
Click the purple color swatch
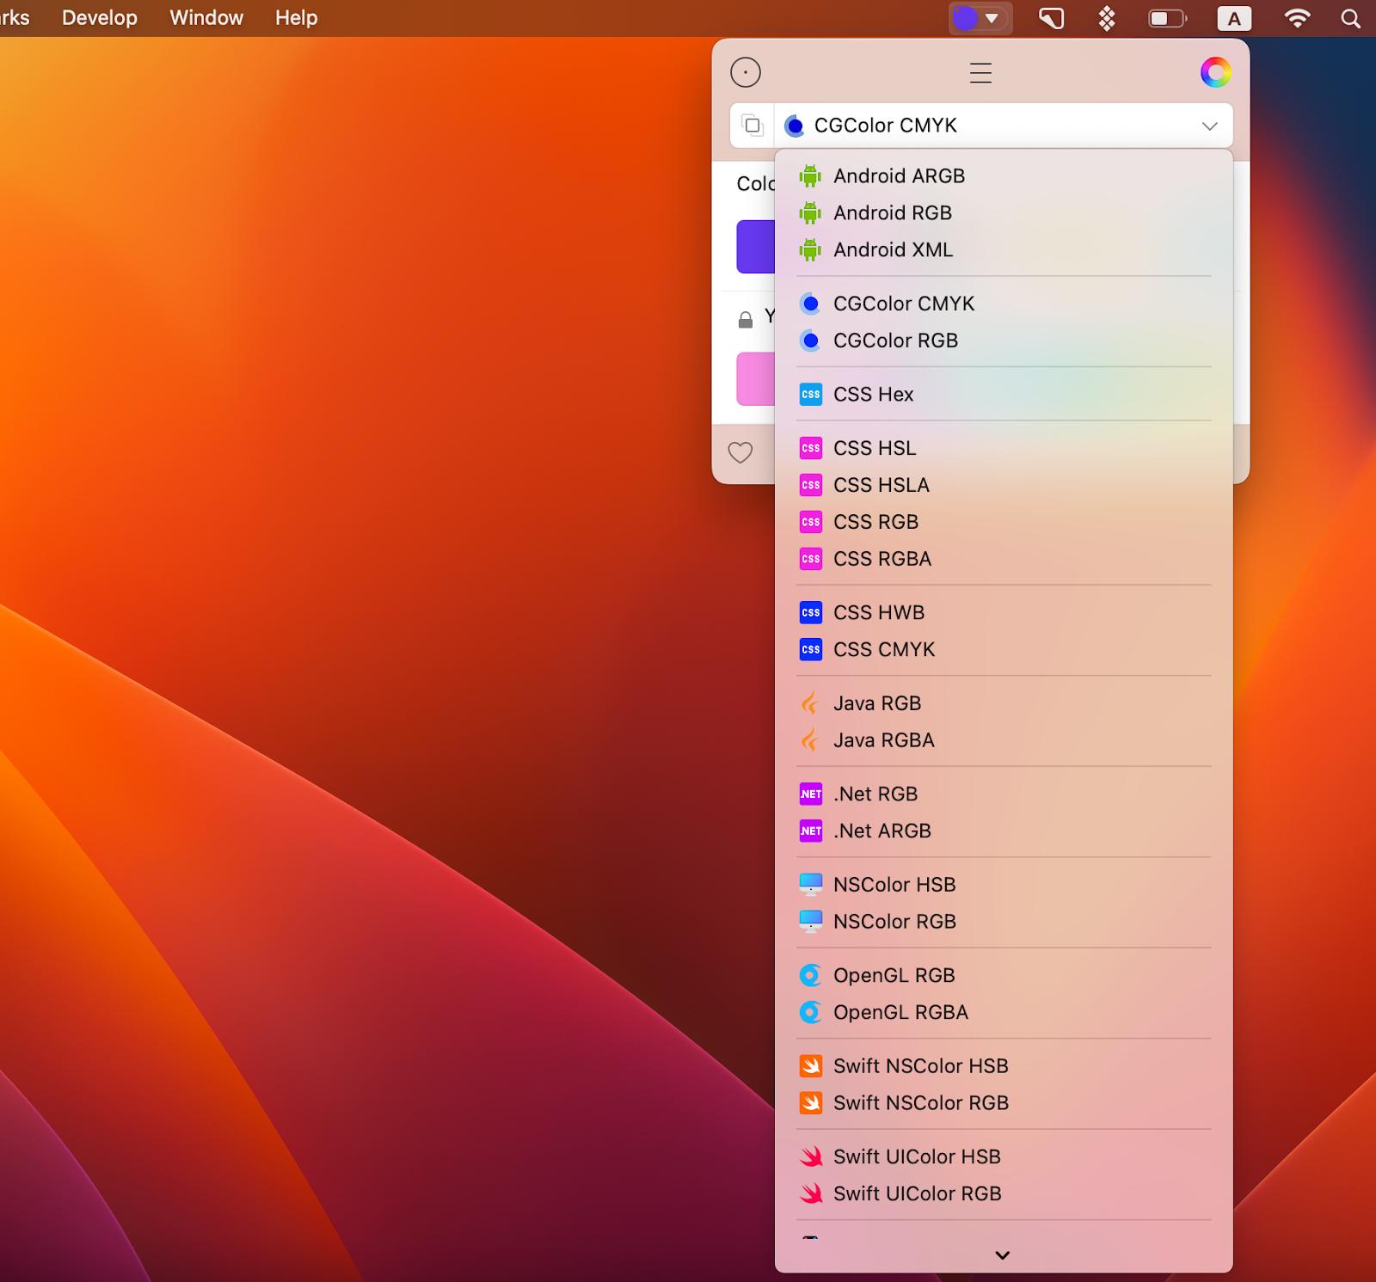[757, 247]
